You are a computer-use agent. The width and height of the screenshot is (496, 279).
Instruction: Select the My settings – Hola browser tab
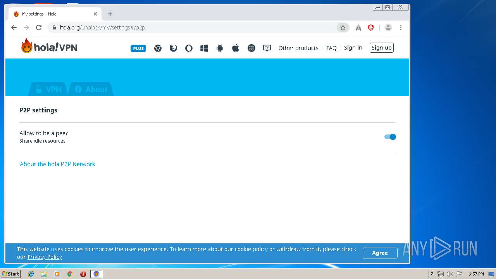click(x=55, y=14)
